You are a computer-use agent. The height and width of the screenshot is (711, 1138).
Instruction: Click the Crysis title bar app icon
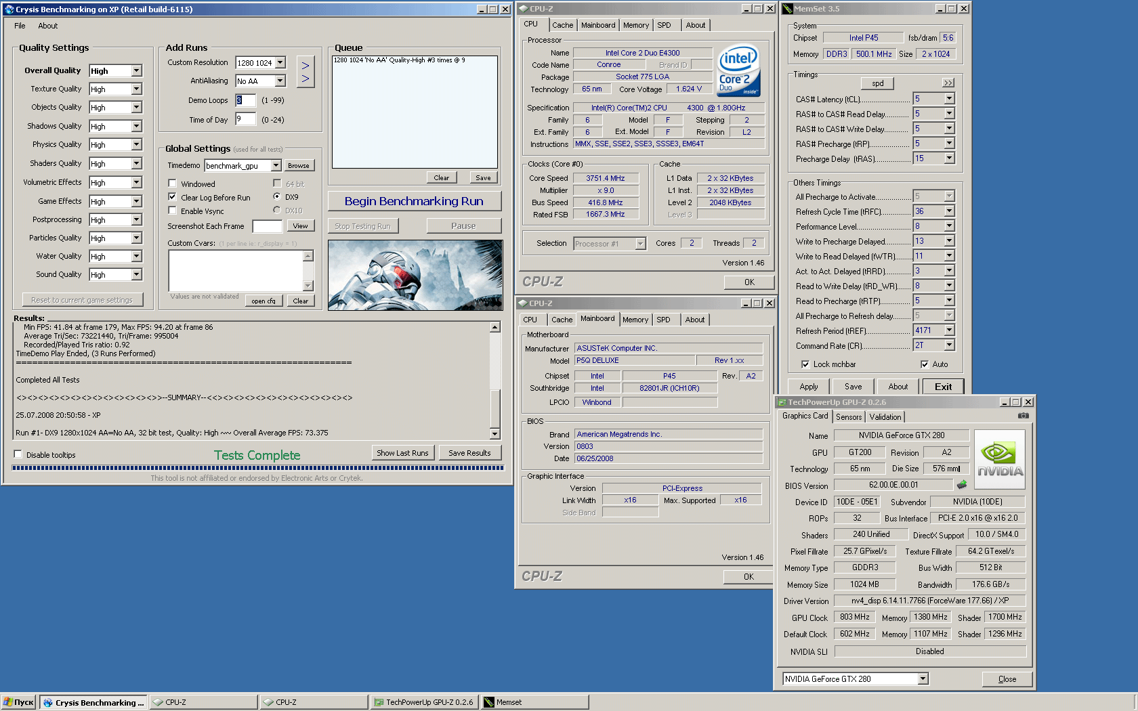pyautogui.click(x=9, y=9)
